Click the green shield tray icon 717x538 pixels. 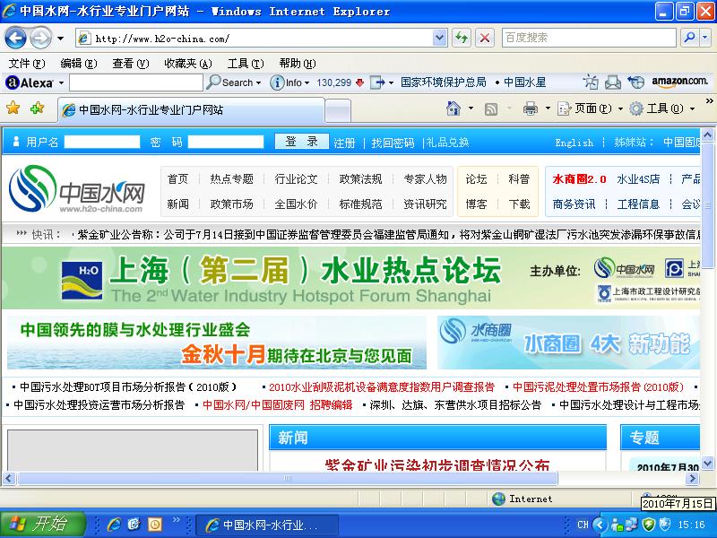[x=648, y=525]
